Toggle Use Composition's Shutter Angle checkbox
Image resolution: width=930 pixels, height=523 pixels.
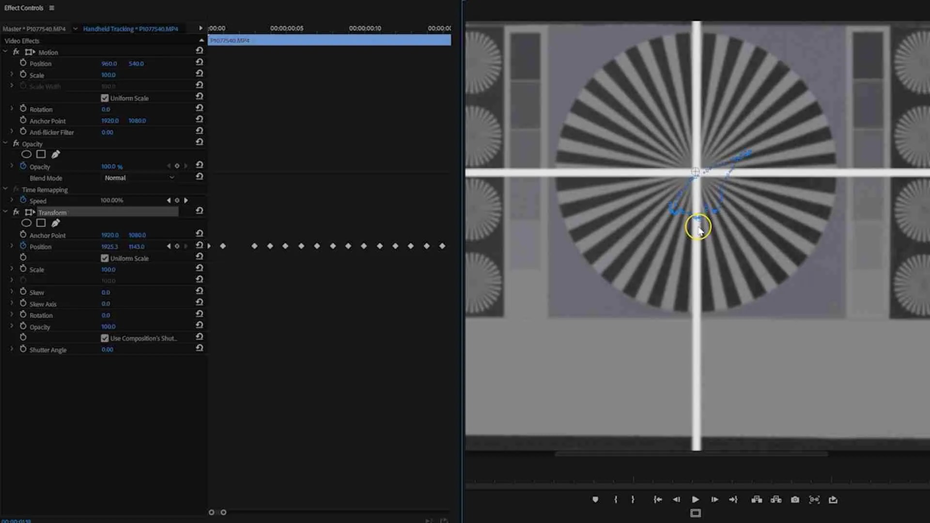point(105,338)
